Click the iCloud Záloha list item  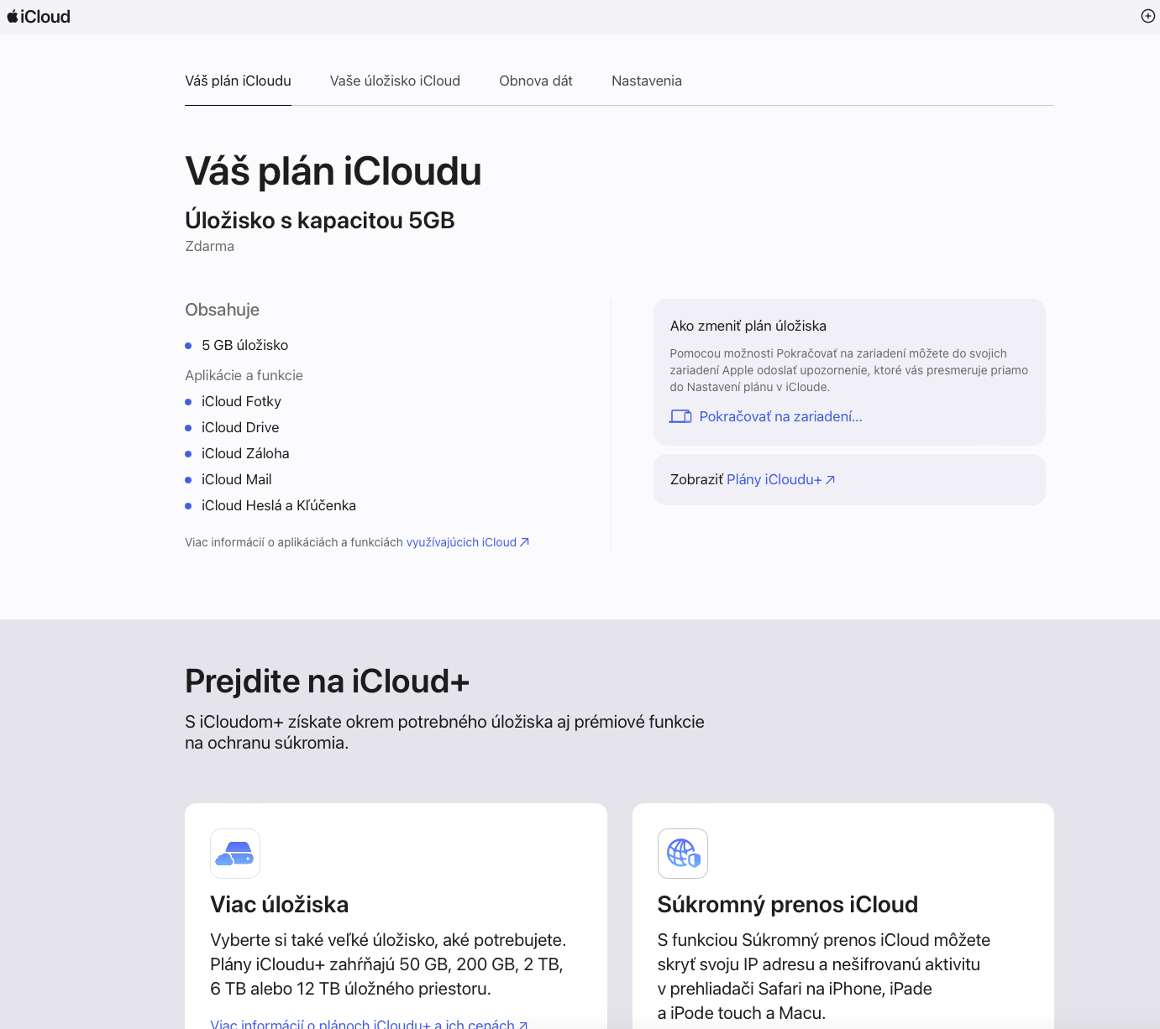tap(245, 453)
